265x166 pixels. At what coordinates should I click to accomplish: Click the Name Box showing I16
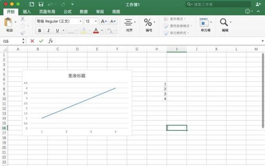tap(11, 41)
